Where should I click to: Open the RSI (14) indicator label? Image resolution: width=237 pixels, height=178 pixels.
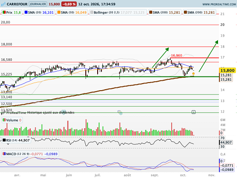pos(16,141)
